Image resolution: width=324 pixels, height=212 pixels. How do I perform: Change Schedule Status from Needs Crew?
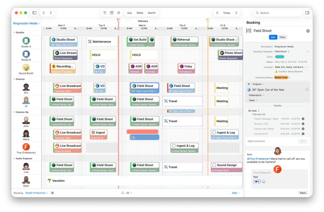[282, 78]
